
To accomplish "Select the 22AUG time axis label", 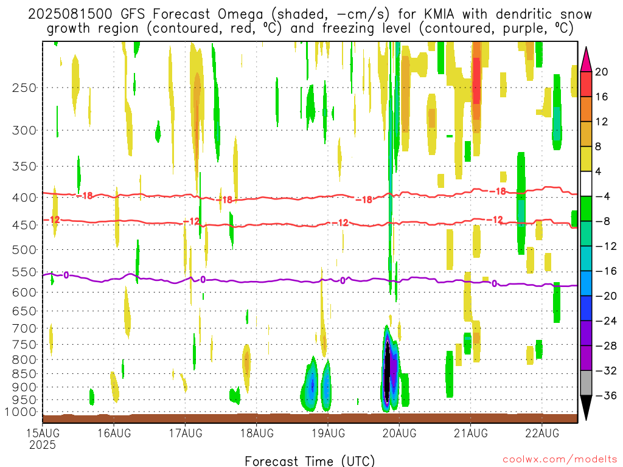I will 542,433.
